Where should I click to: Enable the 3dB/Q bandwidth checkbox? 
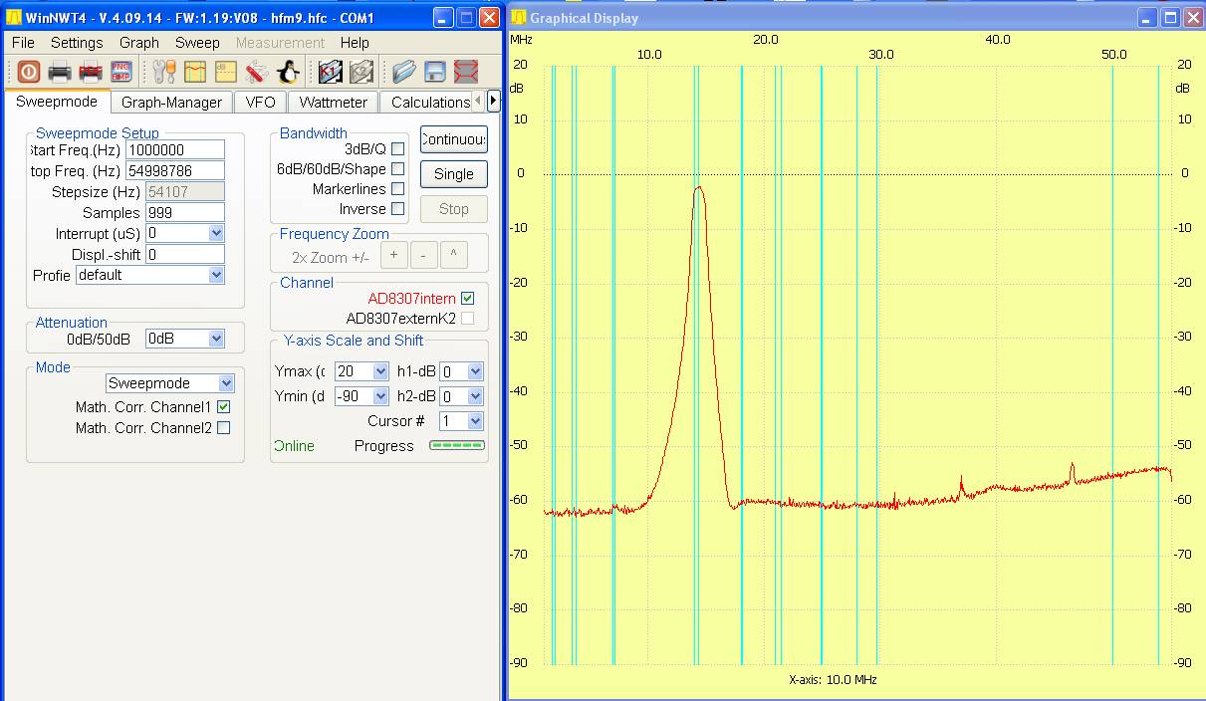[397, 149]
